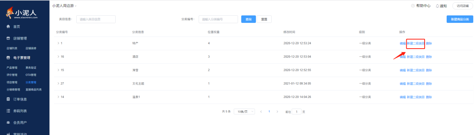Viewport: 474px width, 135px height.
Task: Click the 会员用户 members icon
Action: click(8, 122)
